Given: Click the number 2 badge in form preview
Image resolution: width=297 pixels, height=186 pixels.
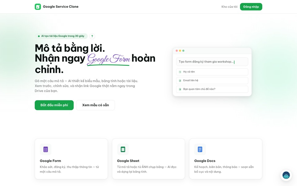Looking at the screenshot, I should (x=180, y=81).
